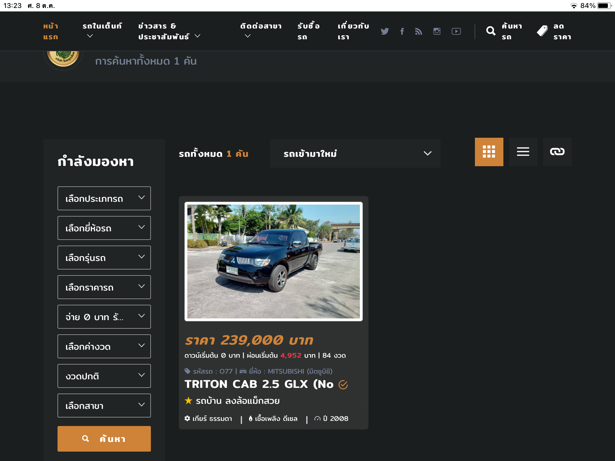
Task: Open the เลือกสาขา branch dropdown
Action: click(x=104, y=406)
